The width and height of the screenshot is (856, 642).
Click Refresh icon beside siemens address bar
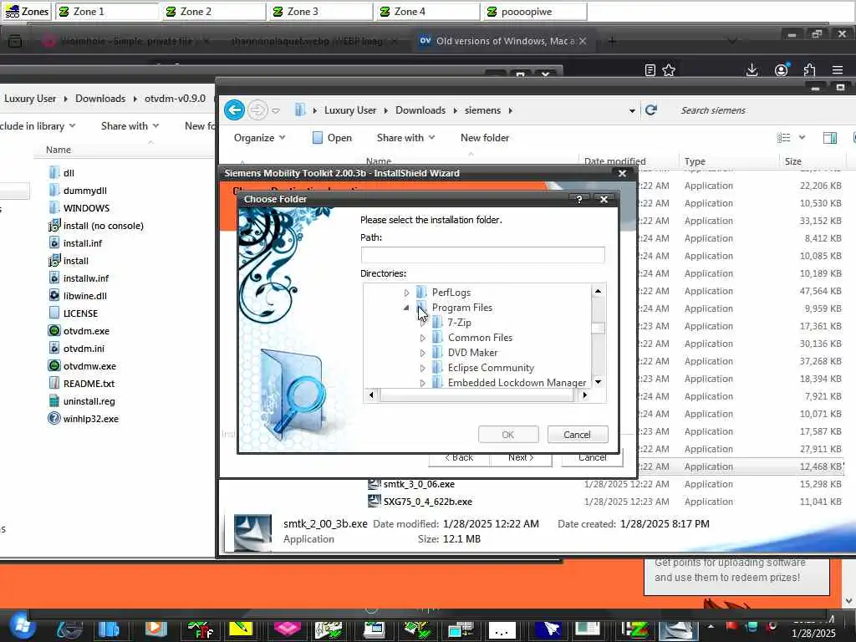click(x=650, y=110)
